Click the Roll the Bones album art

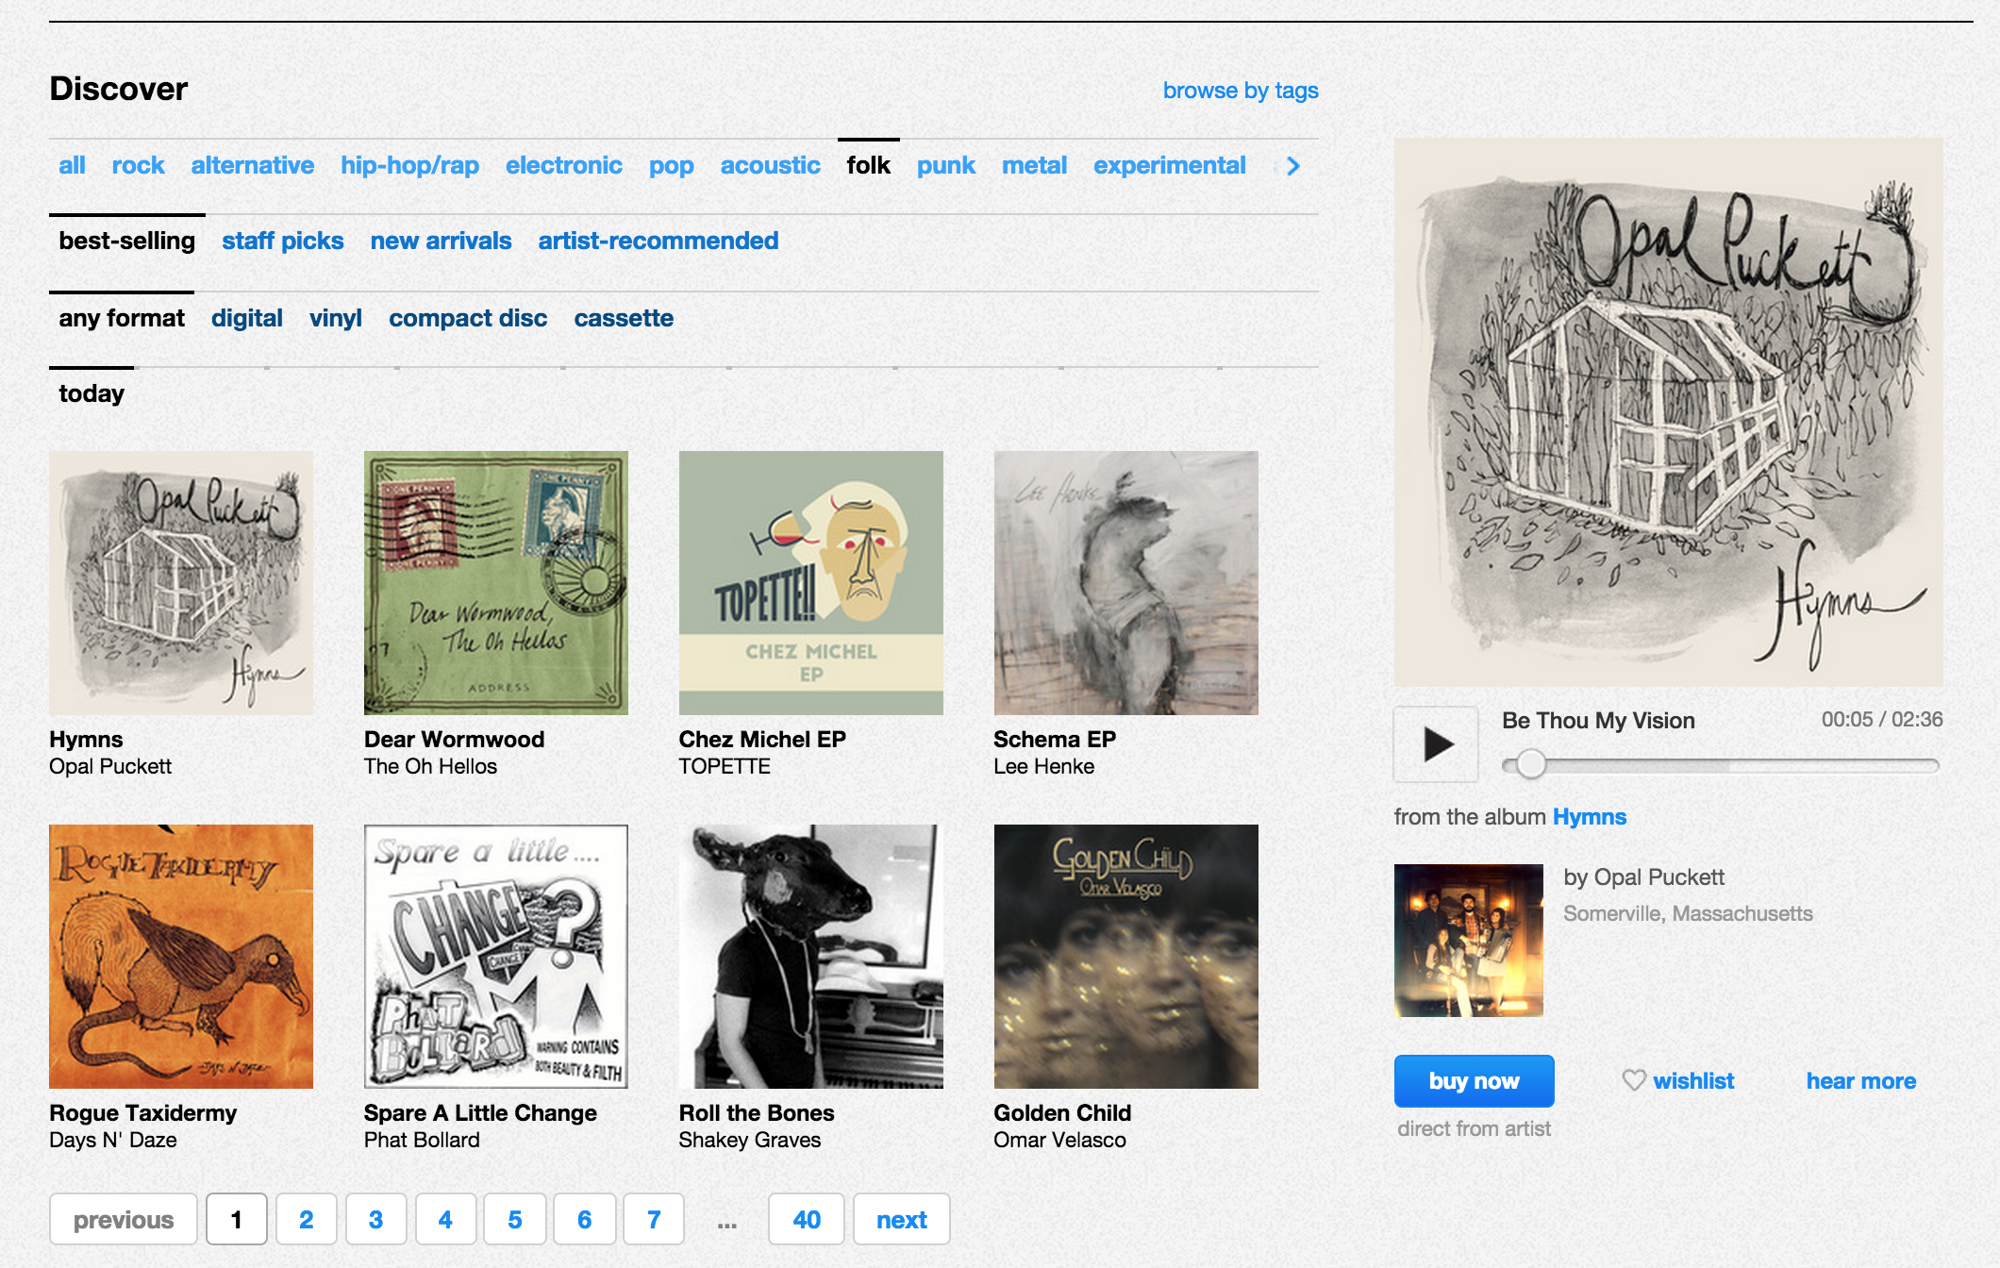click(x=811, y=957)
